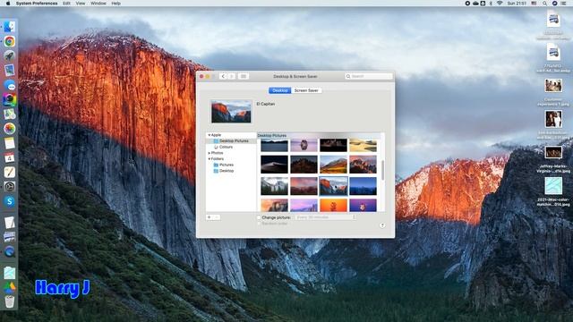Screen dimensions: 573x322
Task: Open Notification Center in menu bar
Action: click(x=563, y=4)
